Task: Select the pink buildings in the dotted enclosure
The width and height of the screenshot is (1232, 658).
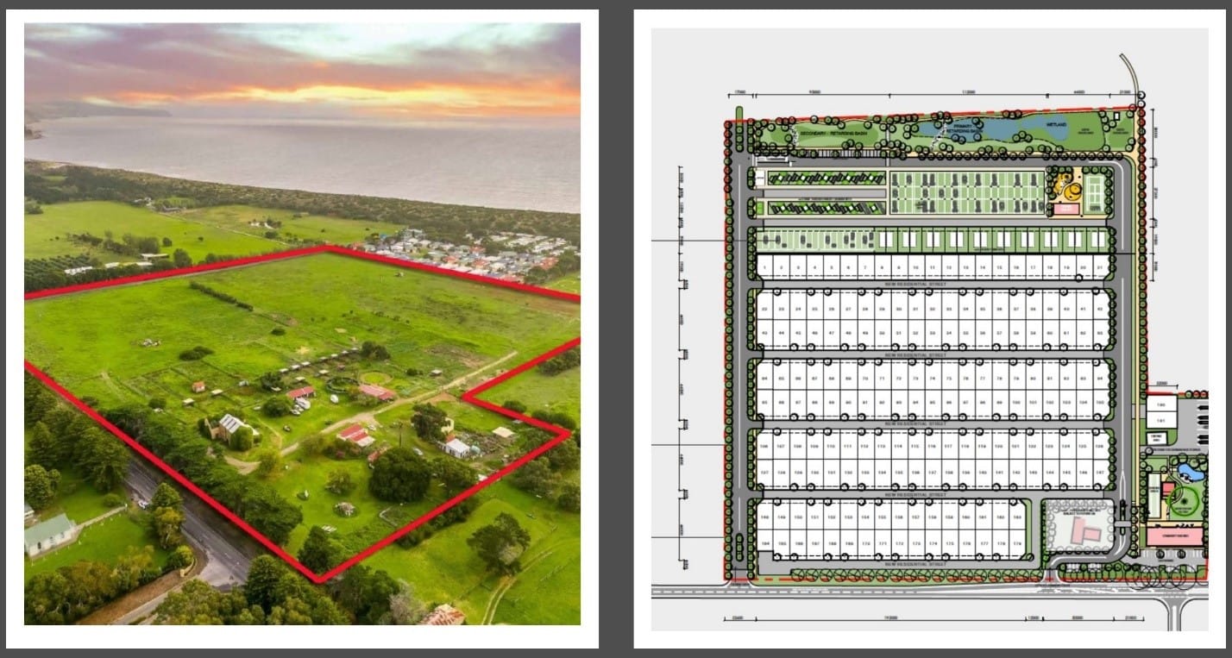Action: click(x=1080, y=534)
